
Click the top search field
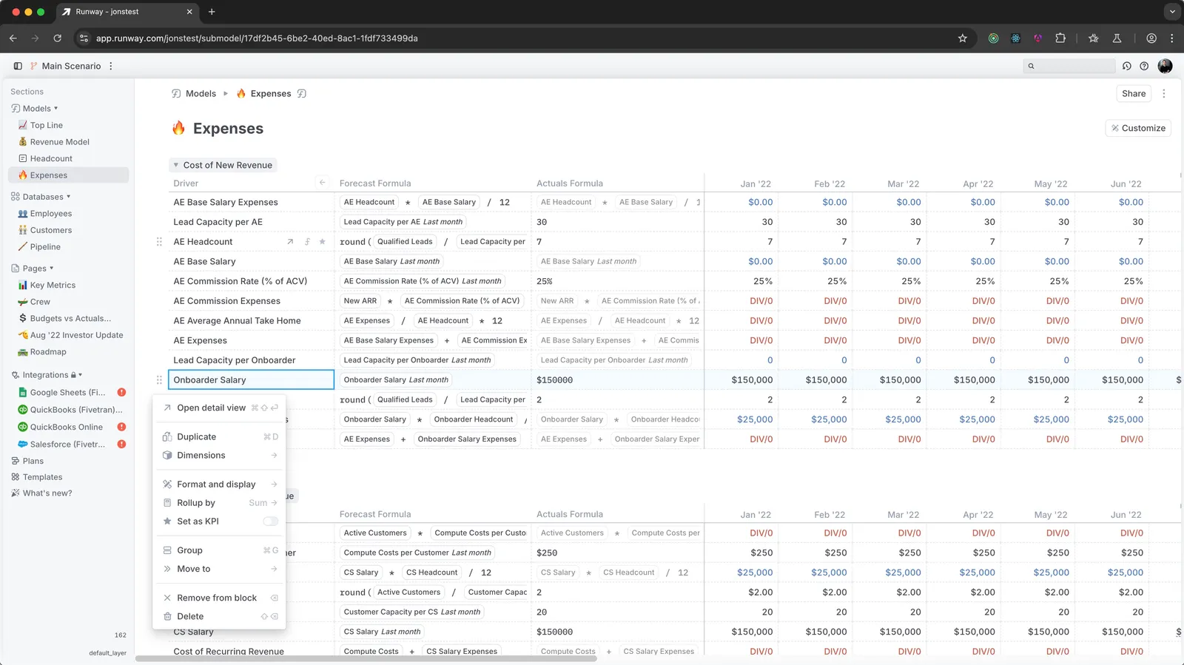(x=1069, y=66)
